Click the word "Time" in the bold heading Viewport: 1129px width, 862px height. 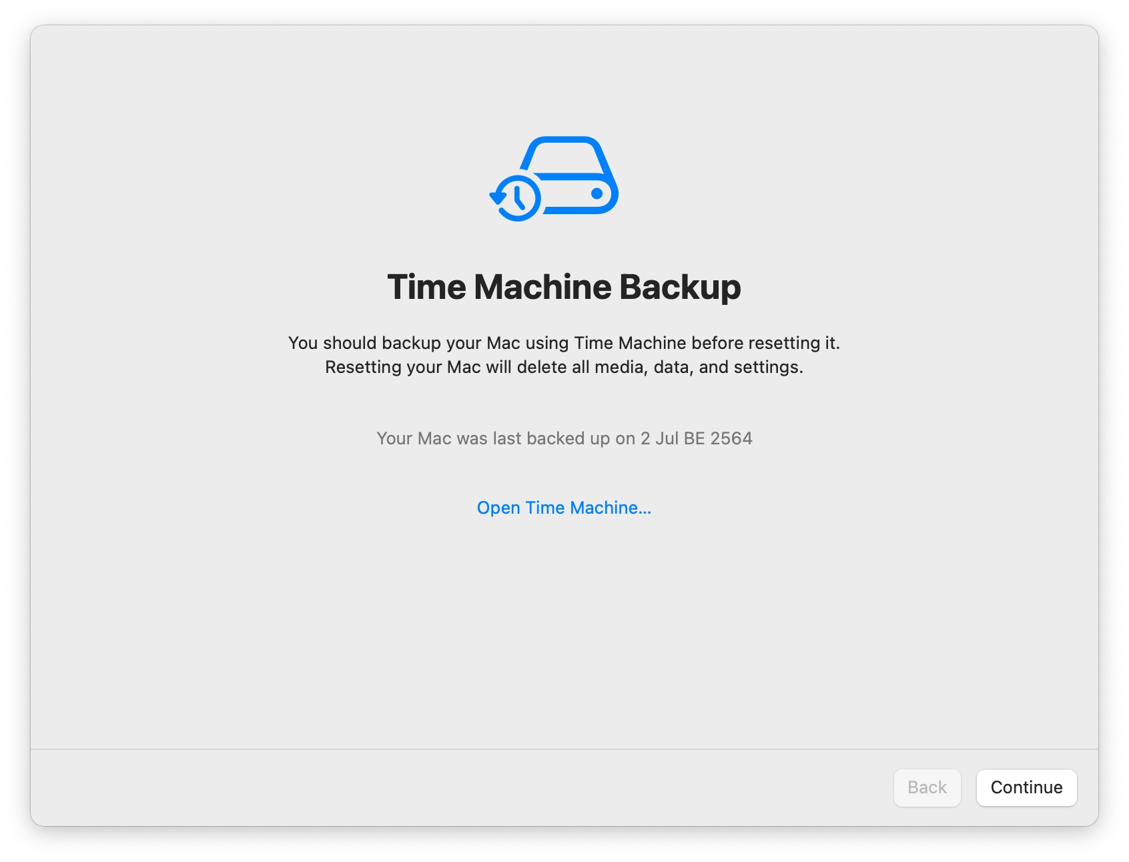(x=426, y=287)
